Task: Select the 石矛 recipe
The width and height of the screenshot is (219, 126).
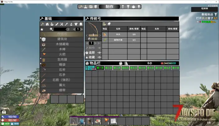Action: pos(62,75)
